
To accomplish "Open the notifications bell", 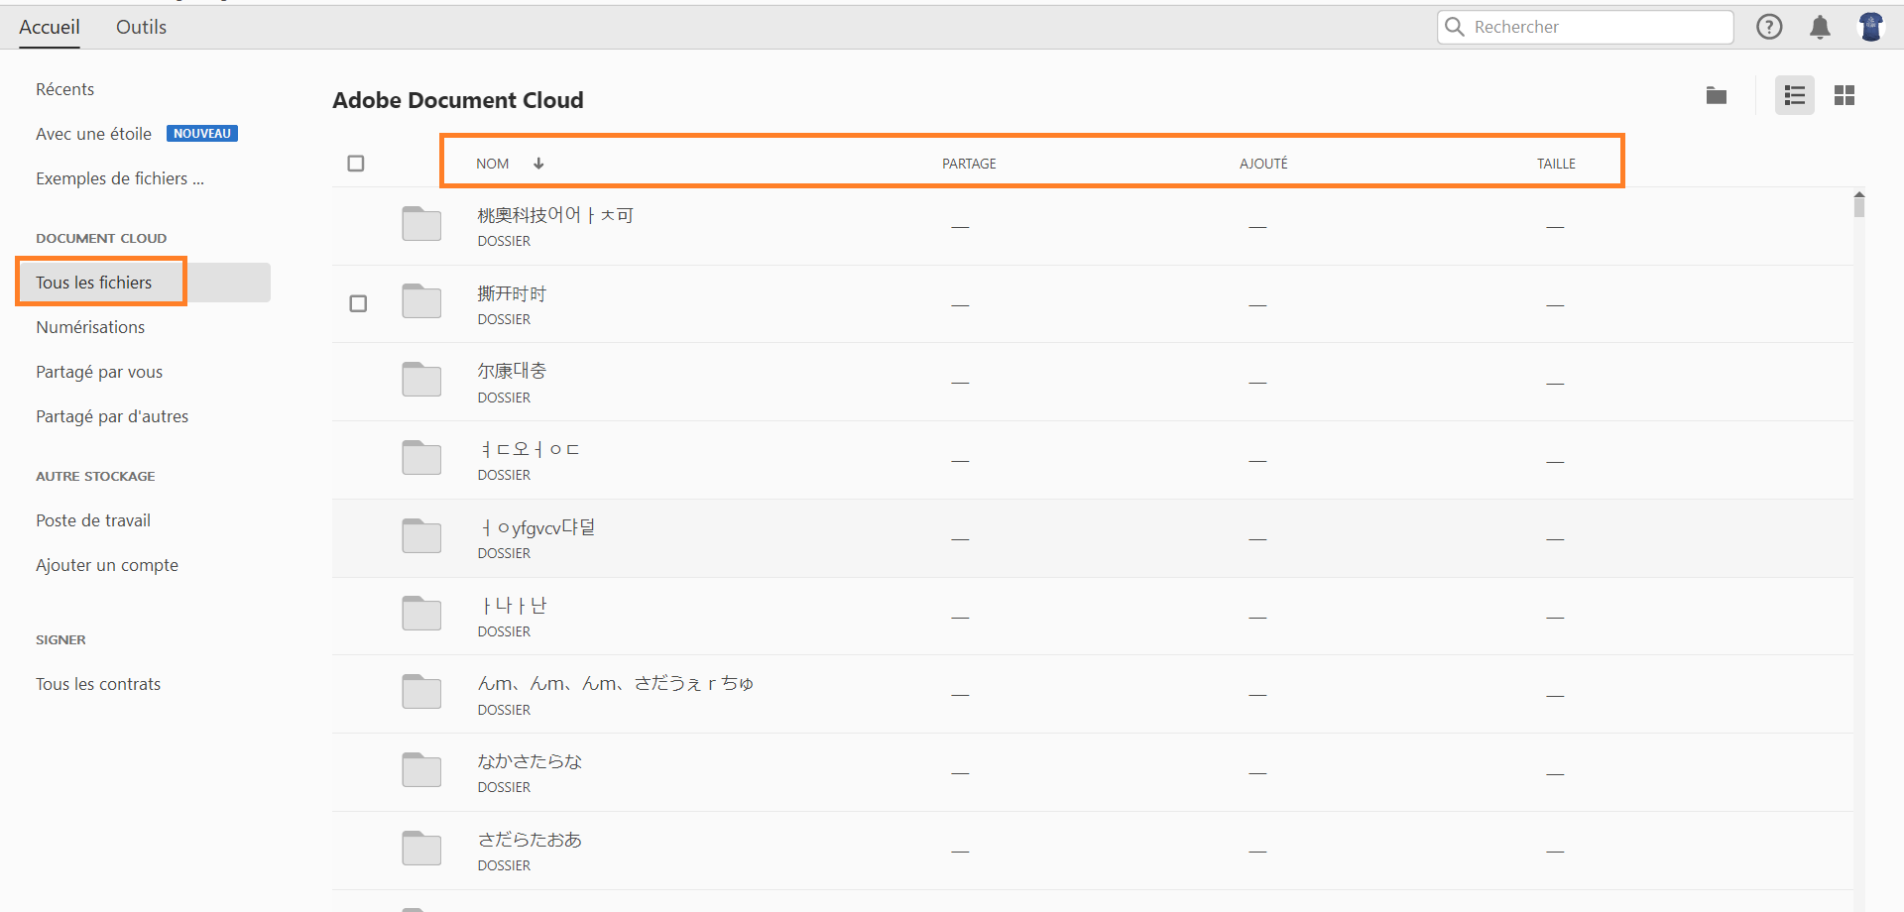I will coord(1821,27).
